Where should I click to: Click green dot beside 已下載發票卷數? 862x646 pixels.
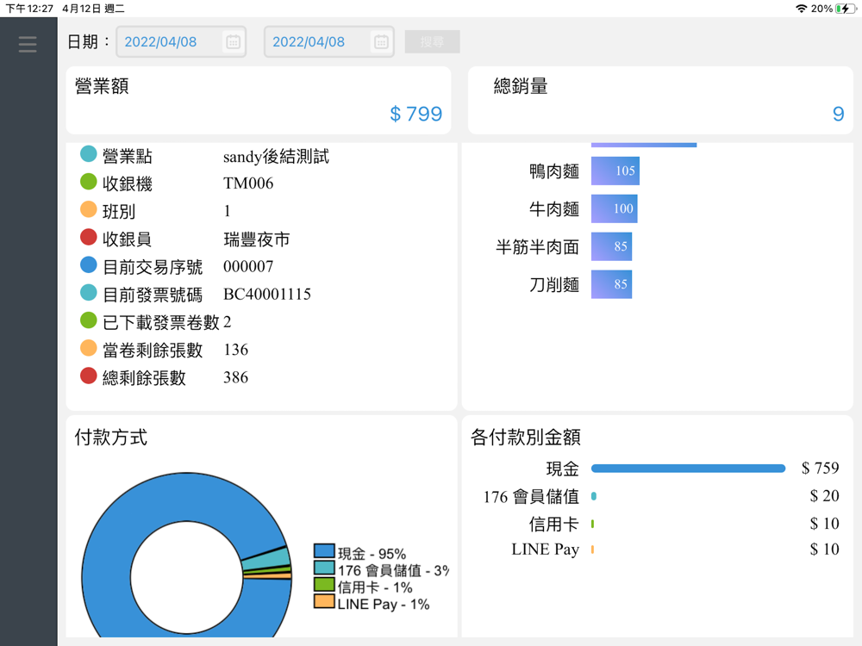click(x=88, y=320)
